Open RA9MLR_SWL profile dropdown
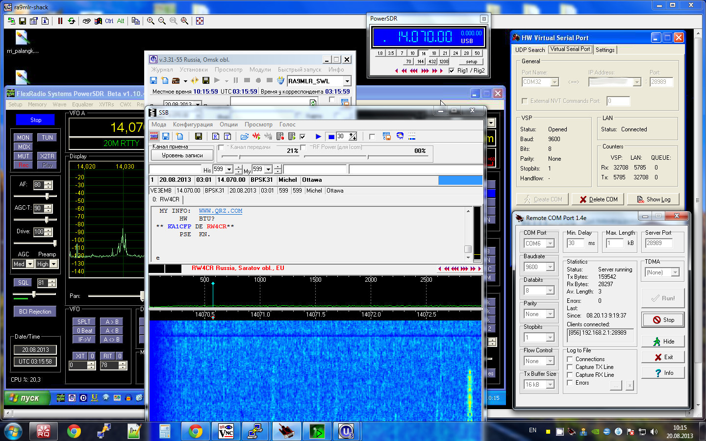The width and height of the screenshot is (706, 441). [347, 81]
